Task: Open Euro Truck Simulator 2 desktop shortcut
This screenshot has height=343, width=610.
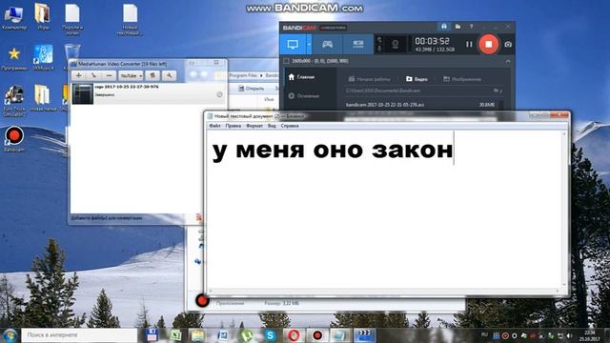Action: (14, 100)
